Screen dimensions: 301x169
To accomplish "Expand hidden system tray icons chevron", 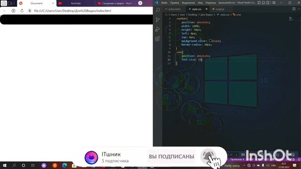I will click(244, 165).
